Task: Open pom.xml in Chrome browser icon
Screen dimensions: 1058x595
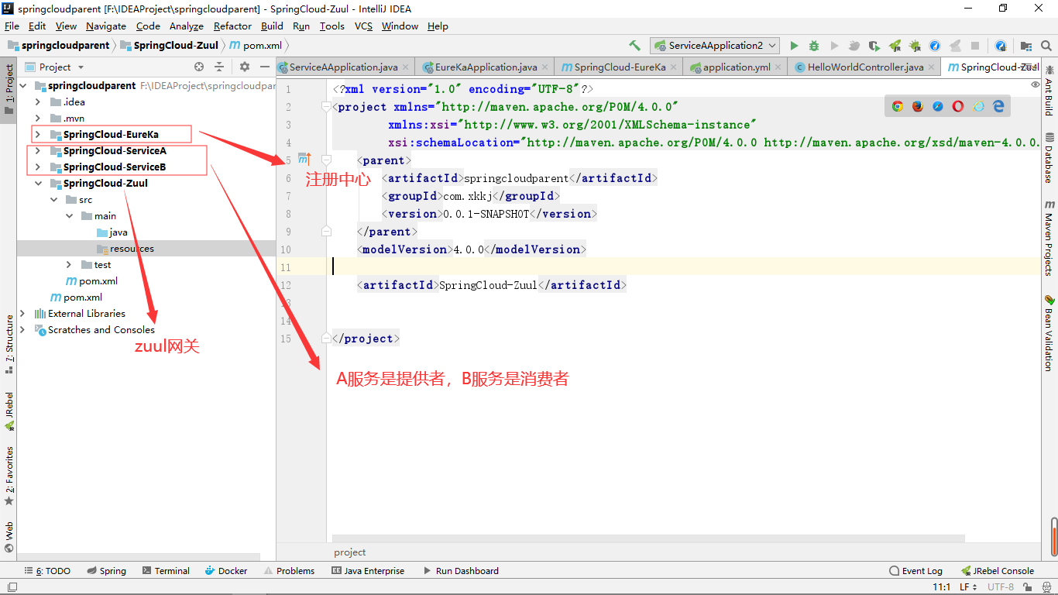Action: tap(898, 106)
